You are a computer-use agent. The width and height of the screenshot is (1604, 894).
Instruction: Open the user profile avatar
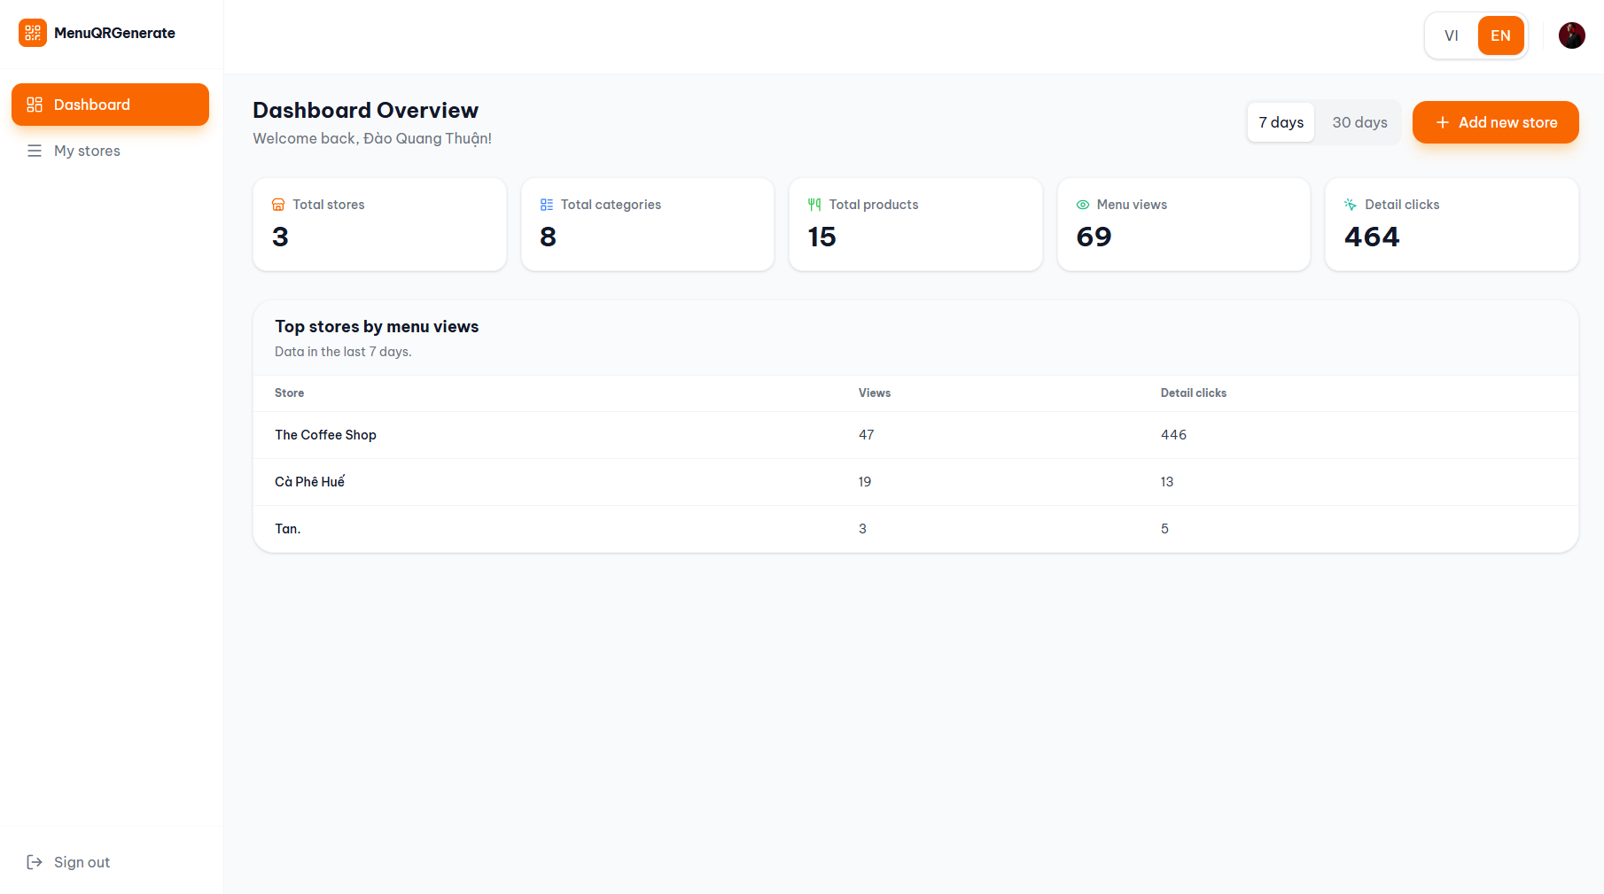1572,35
